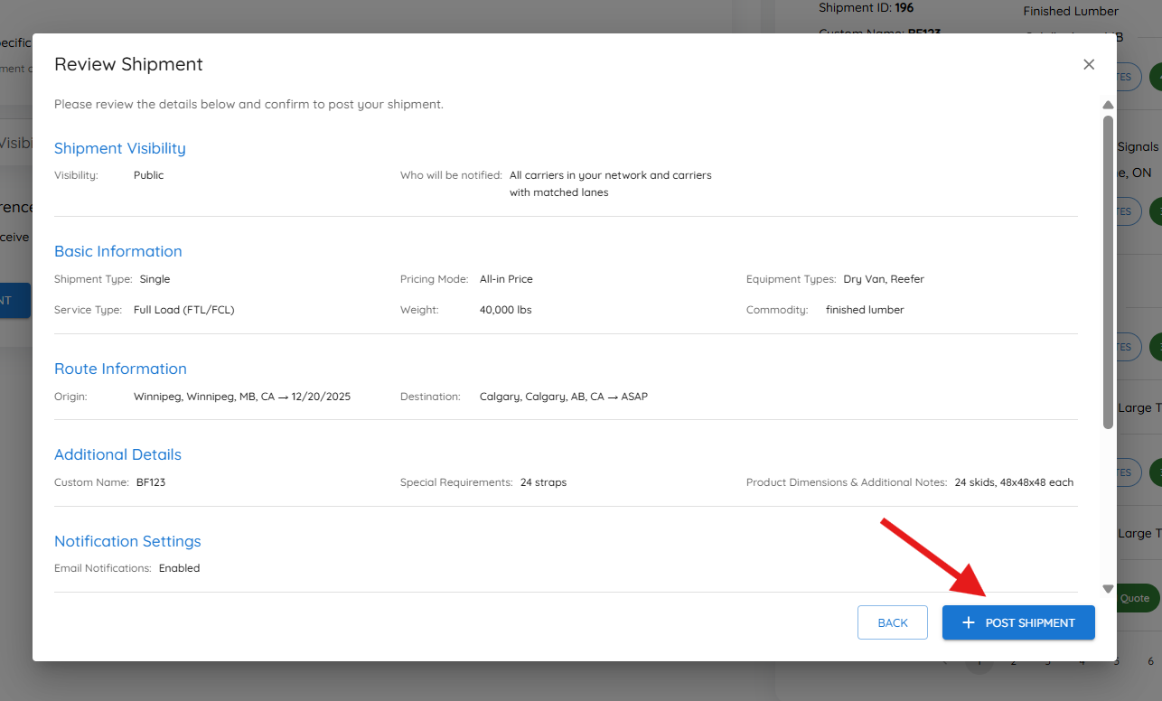Select the Additional Details heading

117,454
